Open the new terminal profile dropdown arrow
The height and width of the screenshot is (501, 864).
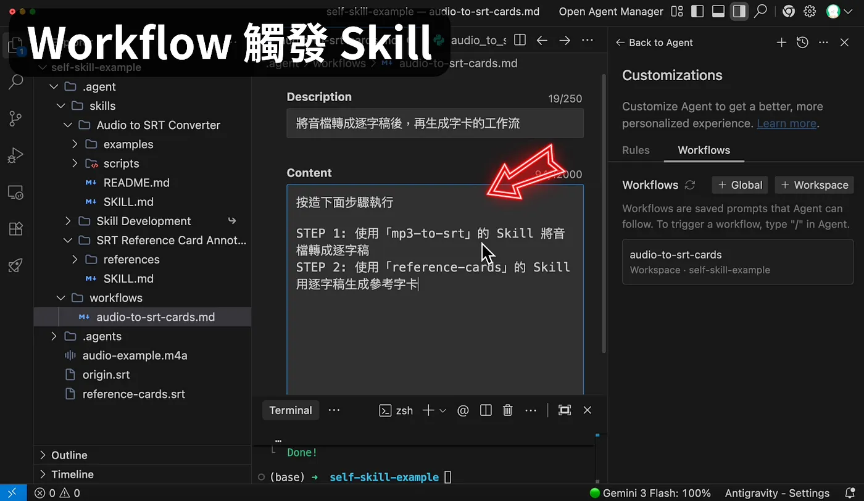coord(442,411)
